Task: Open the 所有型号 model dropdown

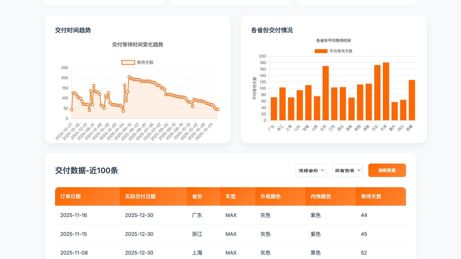Action: tap(347, 170)
